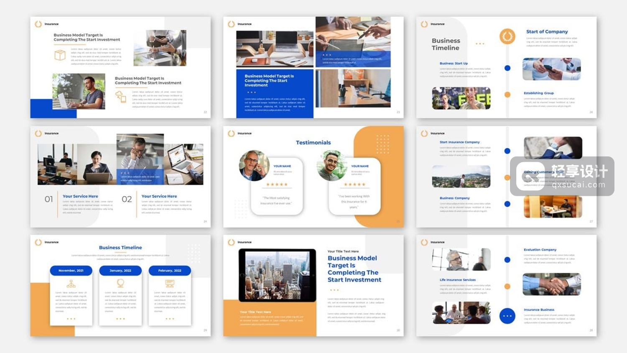Click the photo of the man using a laptop
Image resolution: width=627 pixels, height=353 pixels.
79,91
